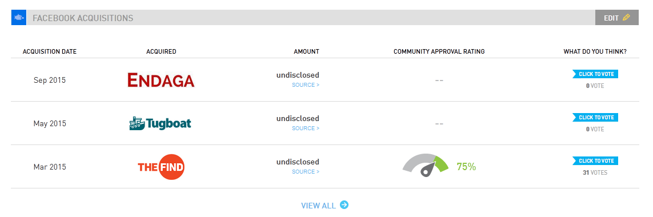Click the EDIT button
653x217 pixels.
[617, 18]
